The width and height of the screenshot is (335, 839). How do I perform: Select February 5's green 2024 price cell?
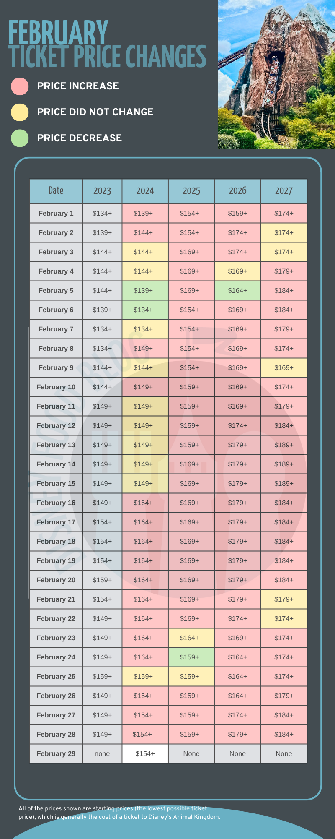[x=145, y=290]
